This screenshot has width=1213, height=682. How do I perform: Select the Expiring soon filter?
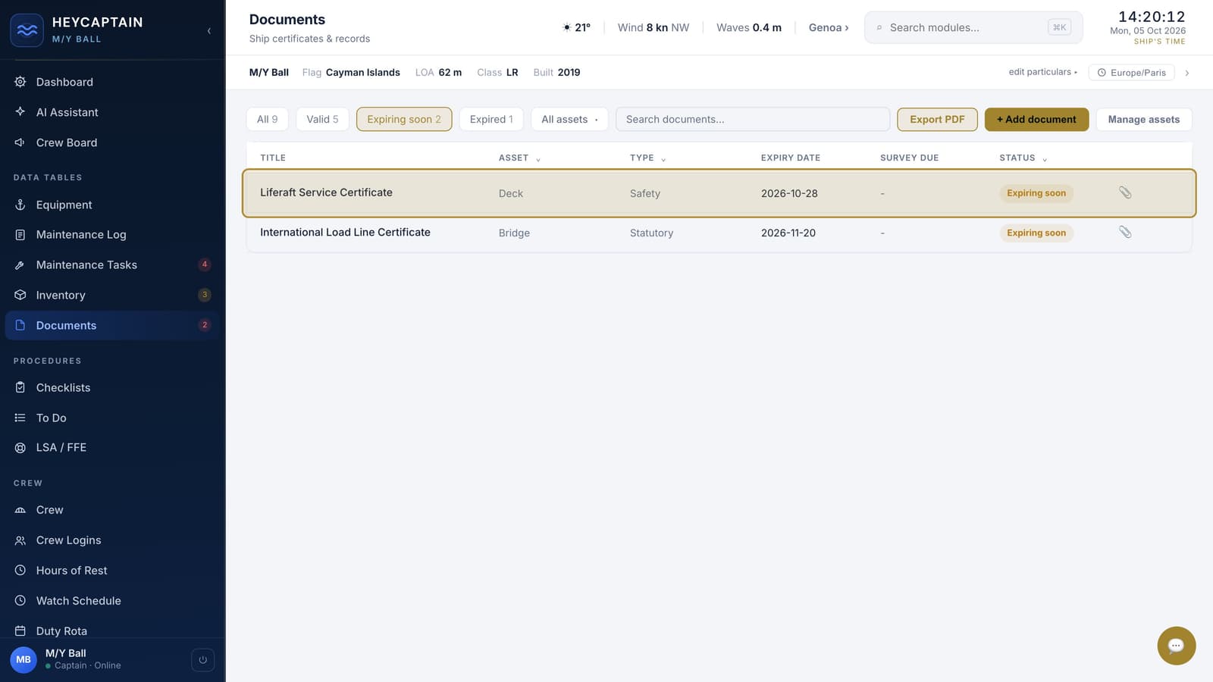(404, 119)
